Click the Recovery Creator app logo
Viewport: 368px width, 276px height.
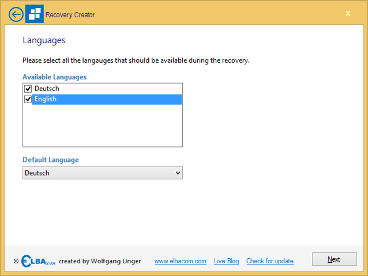(35, 14)
